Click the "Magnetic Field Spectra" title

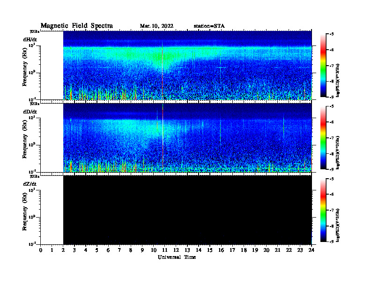pos(77,26)
